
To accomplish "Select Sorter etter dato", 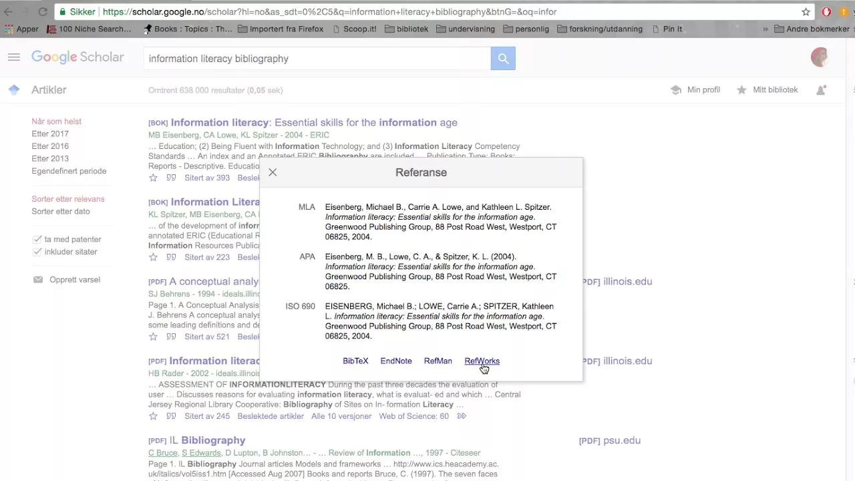I will pos(60,211).
